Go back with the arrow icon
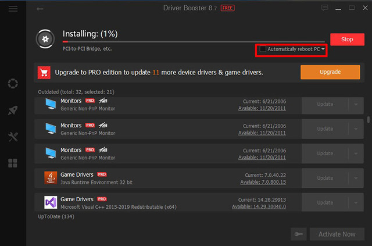 [40, 9]
